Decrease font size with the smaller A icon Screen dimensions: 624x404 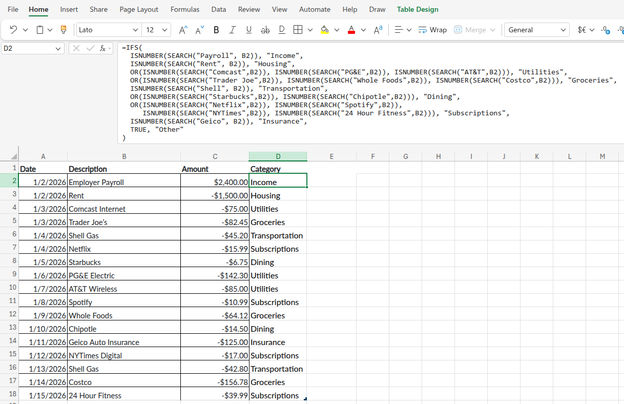click(x=200, y=30)
